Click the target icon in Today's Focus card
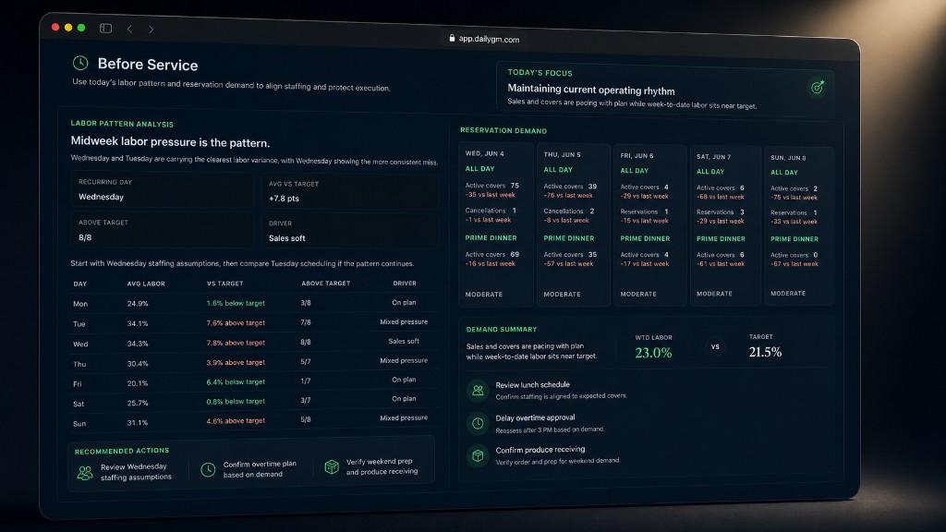The height and width of the screenshot is (532, 946). (x=817, y=88)
